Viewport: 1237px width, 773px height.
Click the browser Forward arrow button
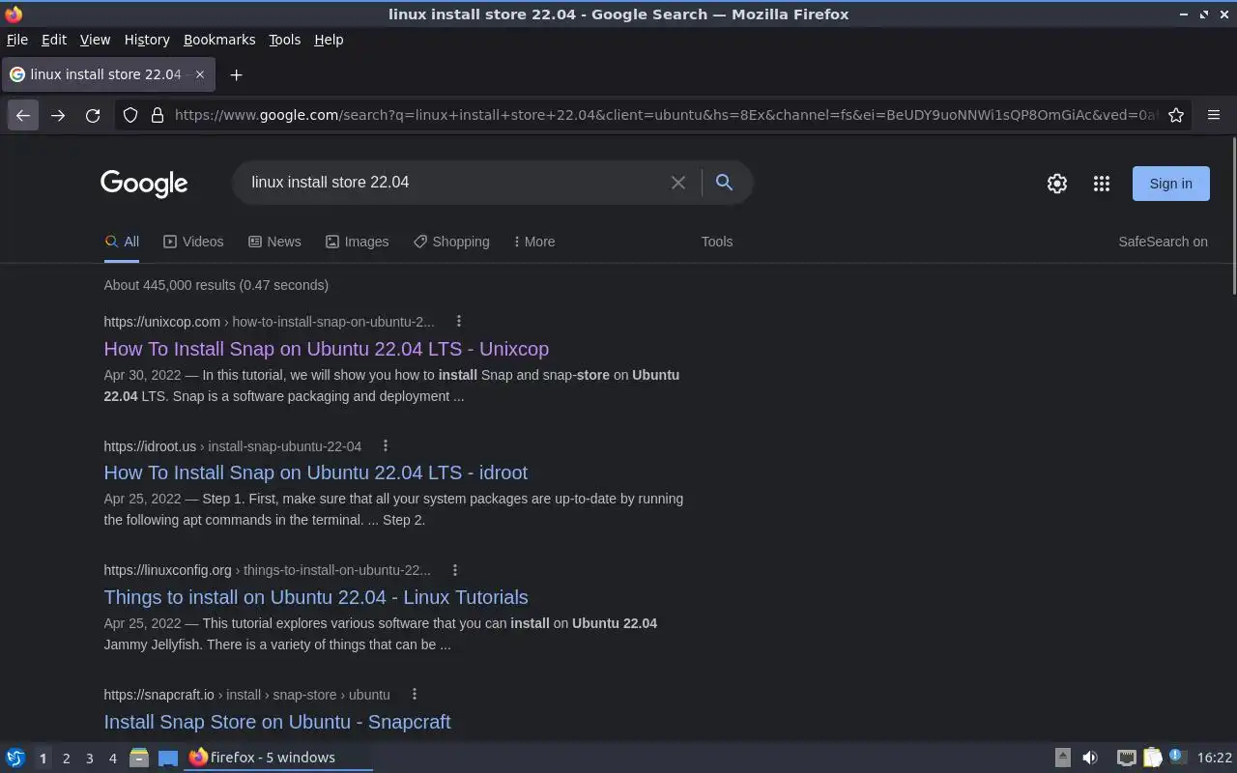58,115
